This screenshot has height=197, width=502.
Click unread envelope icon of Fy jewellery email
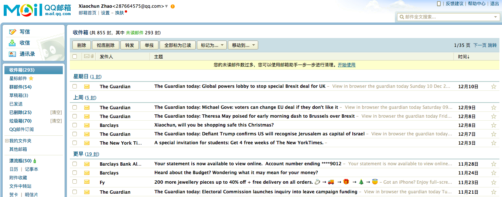[87, 182]
